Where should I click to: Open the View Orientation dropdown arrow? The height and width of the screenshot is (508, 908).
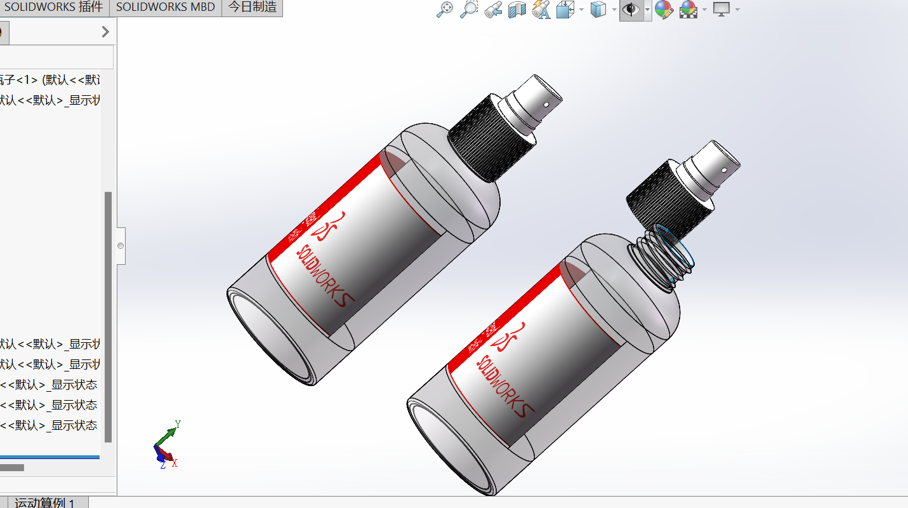point(581,10)
